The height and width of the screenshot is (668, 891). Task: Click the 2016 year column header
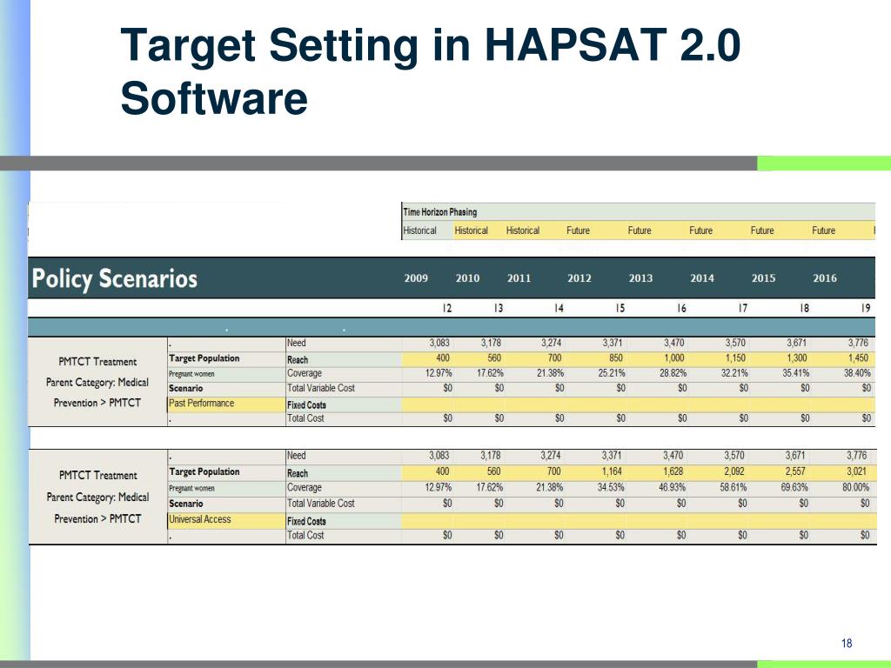pos(825,277)
